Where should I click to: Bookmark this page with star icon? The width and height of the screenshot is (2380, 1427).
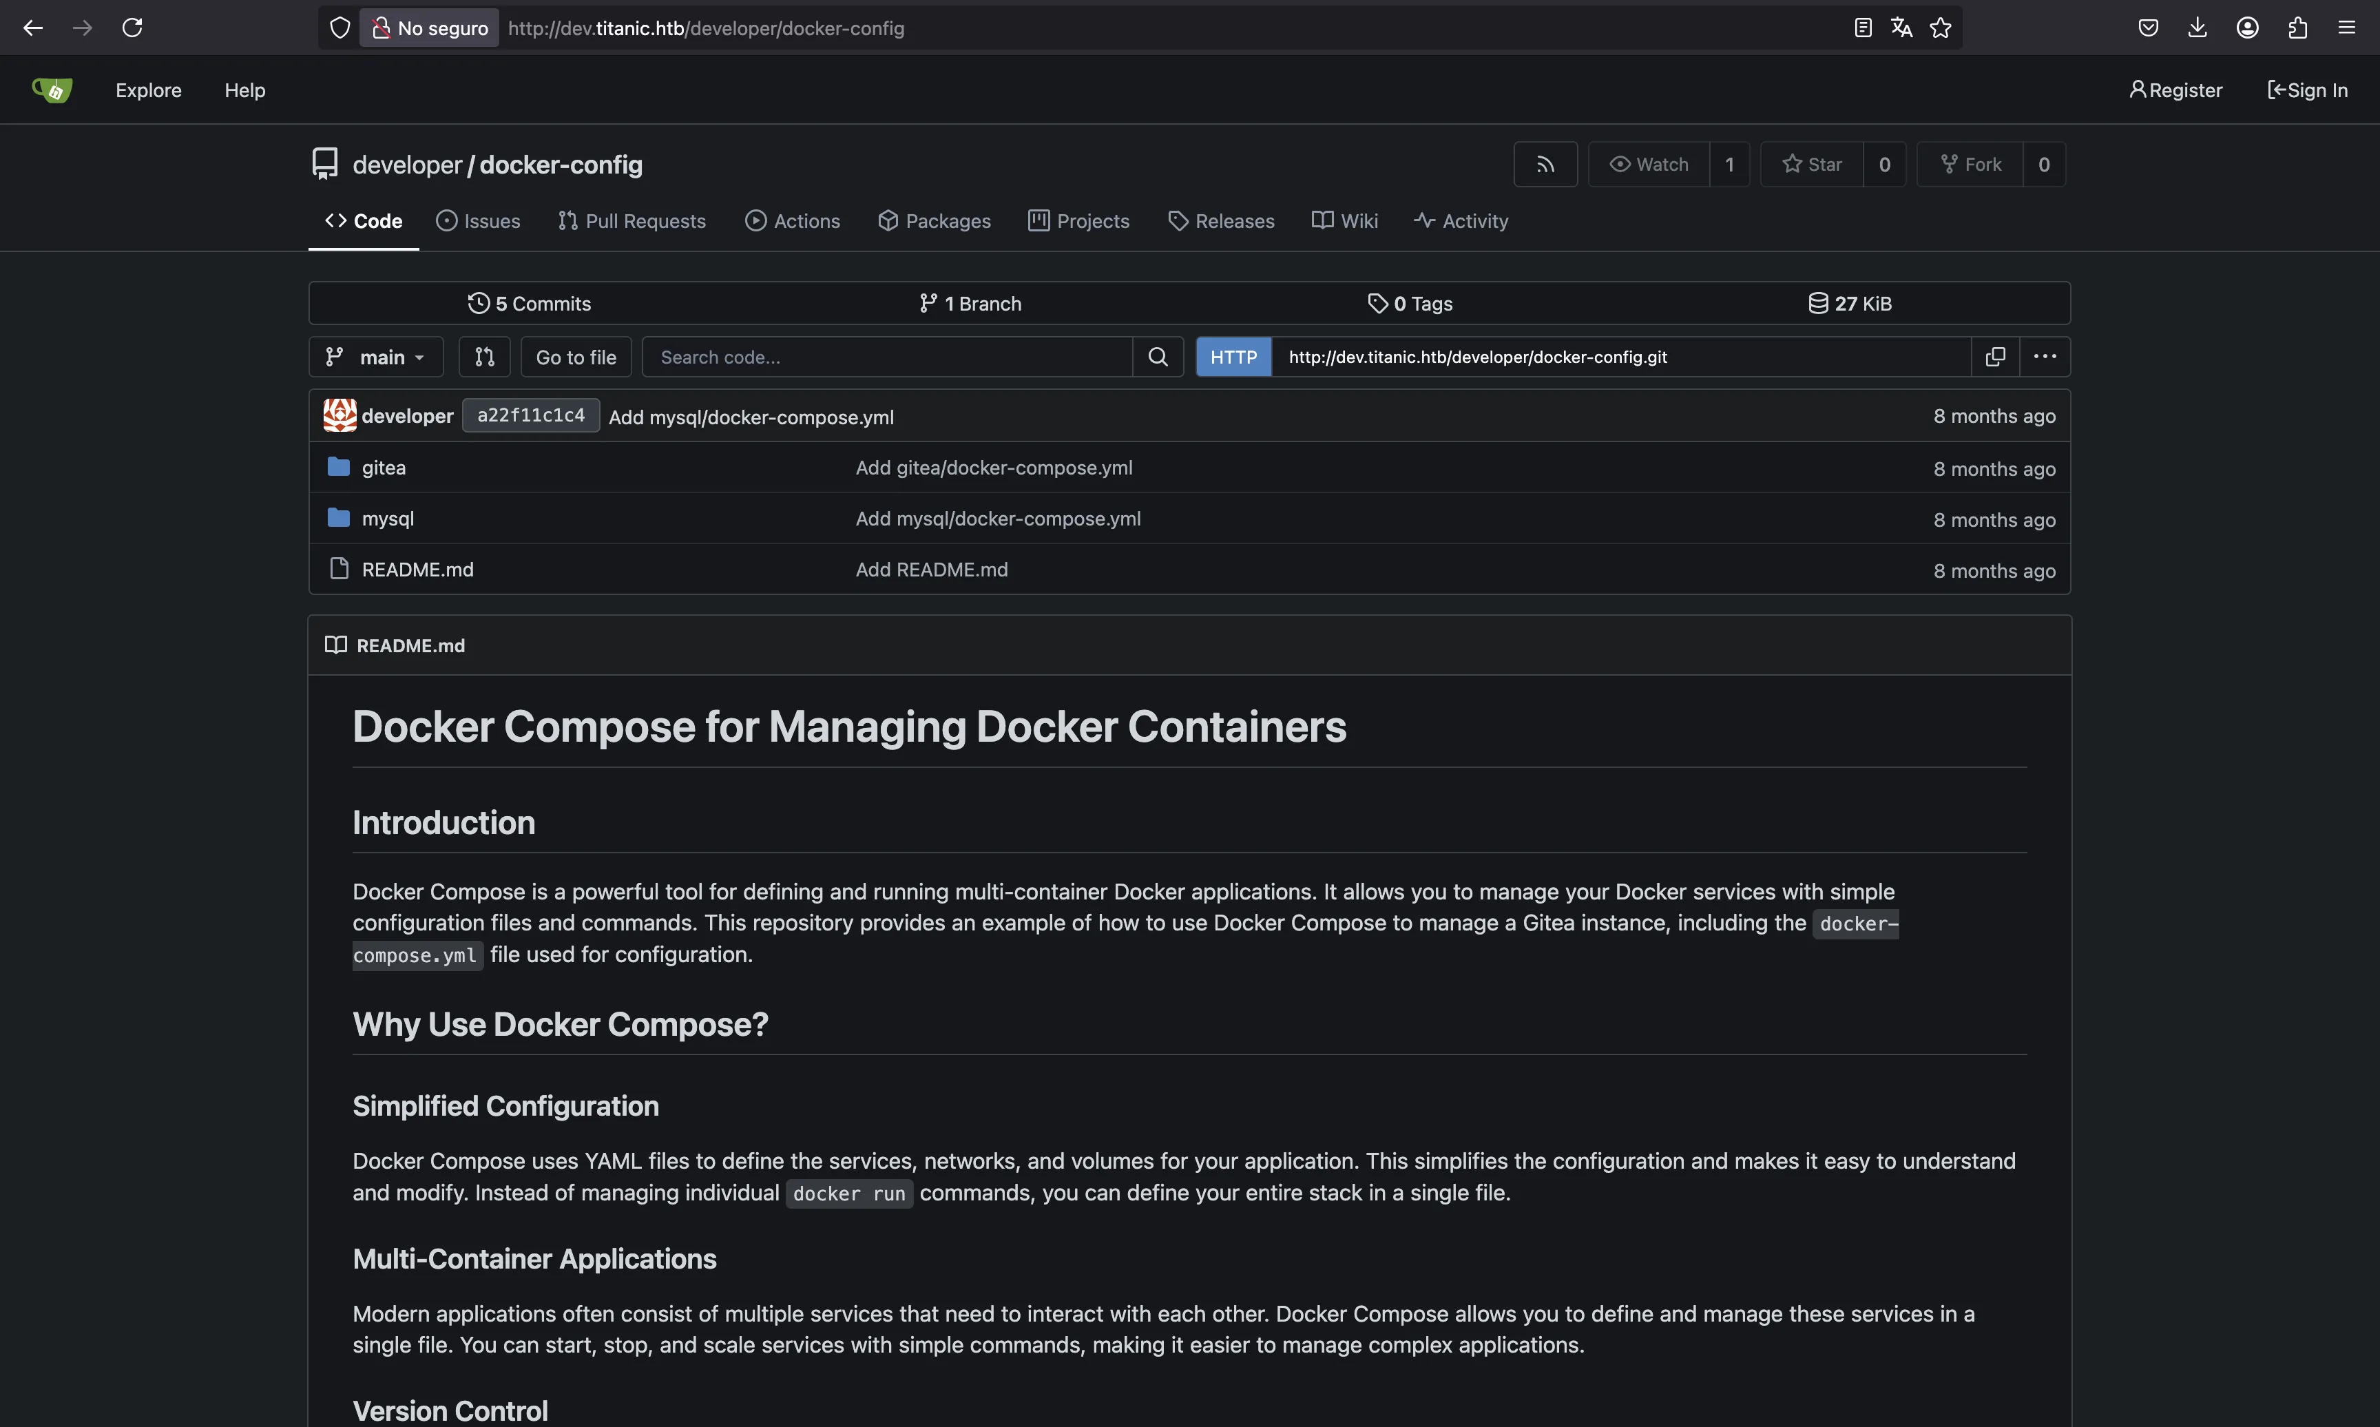coord(1941,28)
